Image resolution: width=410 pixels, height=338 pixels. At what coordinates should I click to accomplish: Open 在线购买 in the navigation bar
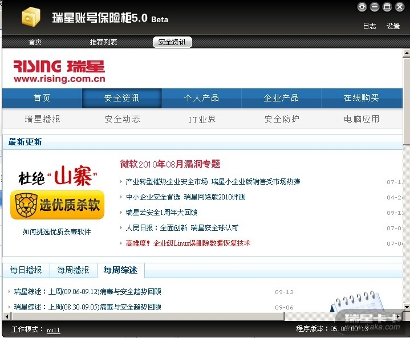(x=361, y=98)
